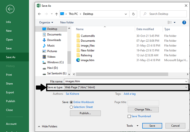
Task: Open the CustomdIls folder icon
Action: tap(78, 36)
